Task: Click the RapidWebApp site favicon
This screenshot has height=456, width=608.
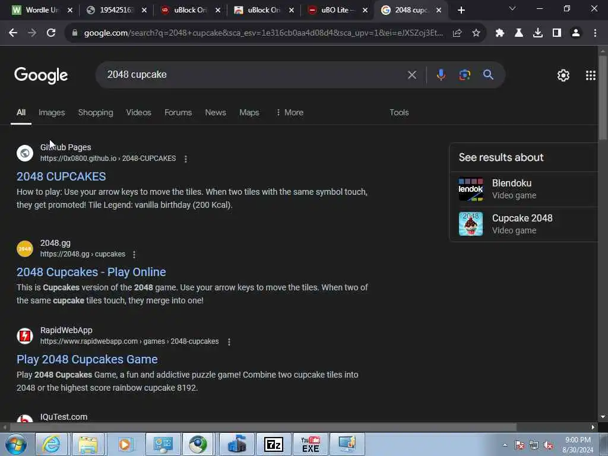Action: click(x=25, y=336)
